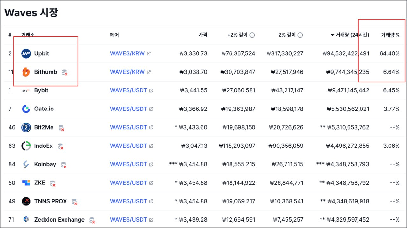Open the Zedxion Exchange name link
407x228 pixels.
59,220
